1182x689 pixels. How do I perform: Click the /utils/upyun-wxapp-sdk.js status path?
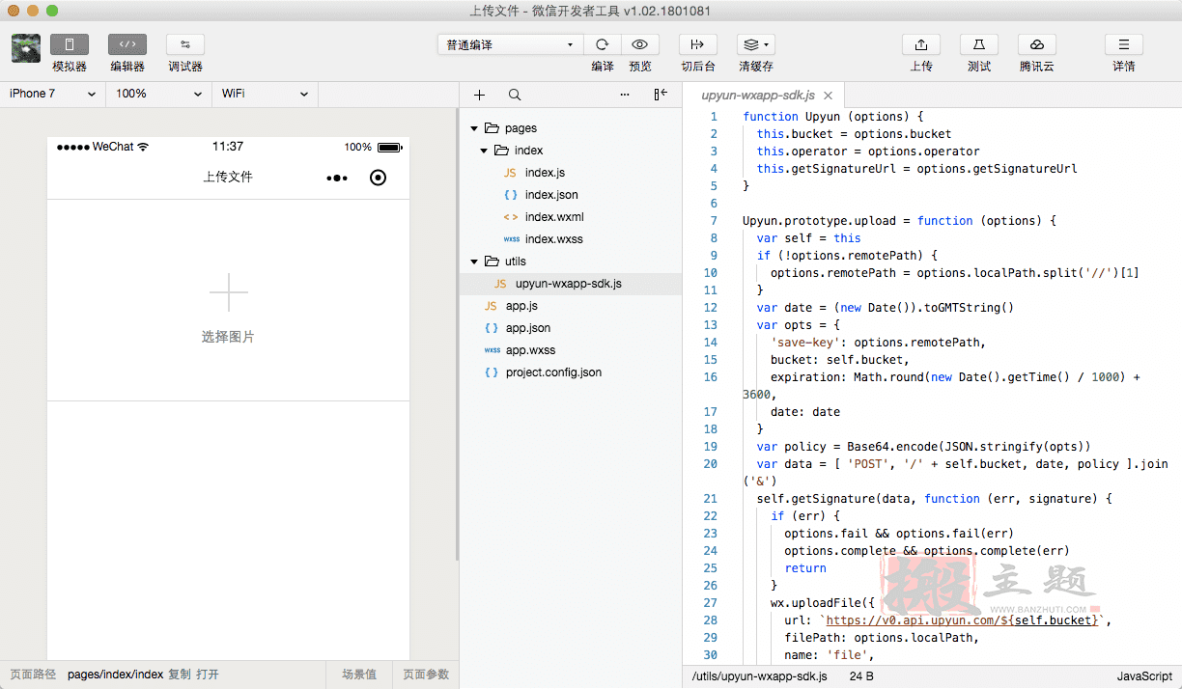[759, 676]
